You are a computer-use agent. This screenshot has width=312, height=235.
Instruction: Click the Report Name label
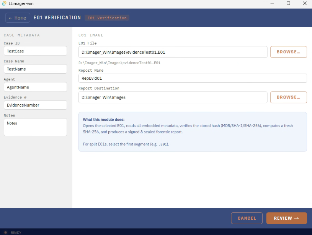click(x=91, y=71)
